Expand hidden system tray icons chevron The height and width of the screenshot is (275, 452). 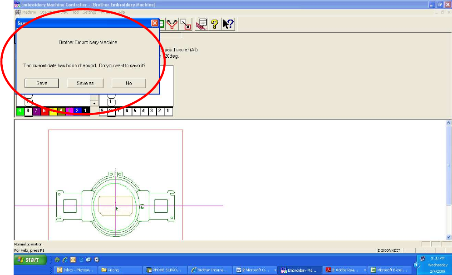[416, 265]
